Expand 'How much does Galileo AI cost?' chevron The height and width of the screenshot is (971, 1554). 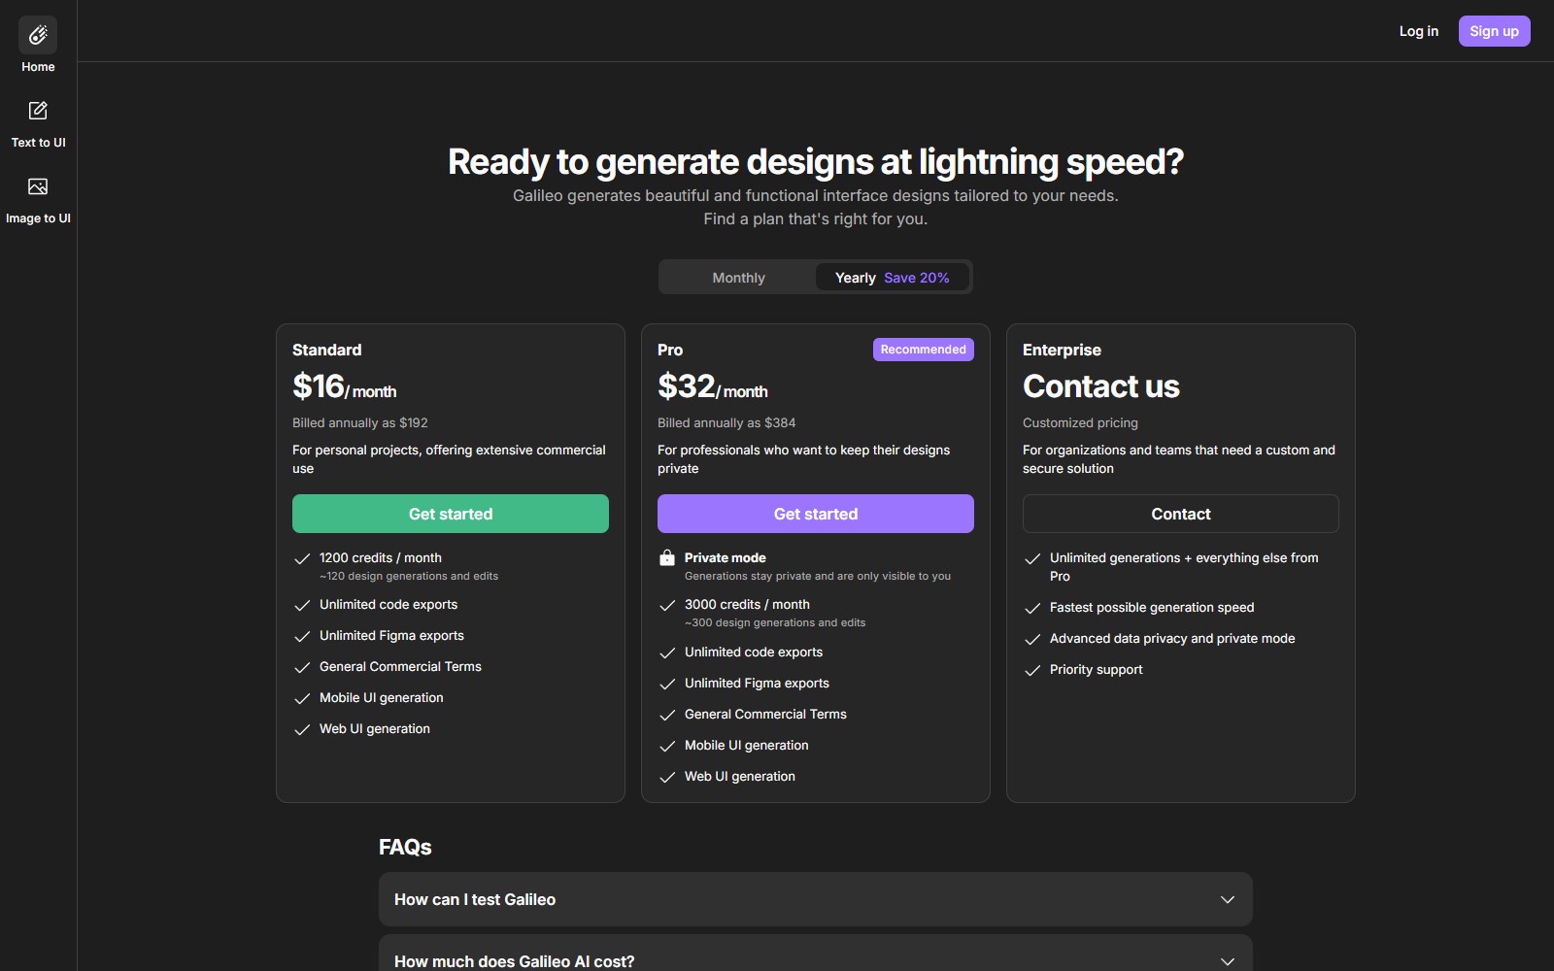(1228, 960)
